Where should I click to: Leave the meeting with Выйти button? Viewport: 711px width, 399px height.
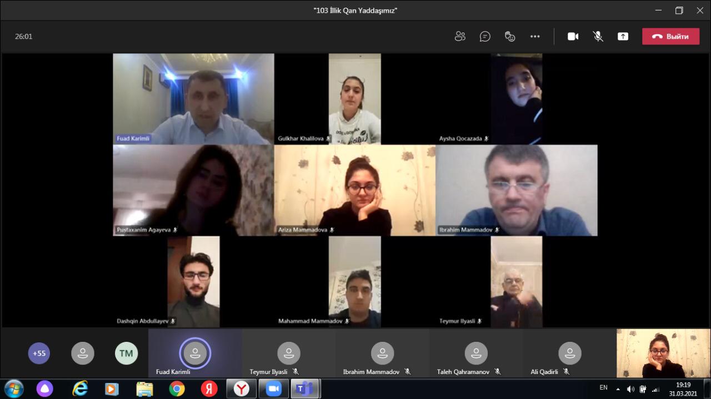point(670,37)
